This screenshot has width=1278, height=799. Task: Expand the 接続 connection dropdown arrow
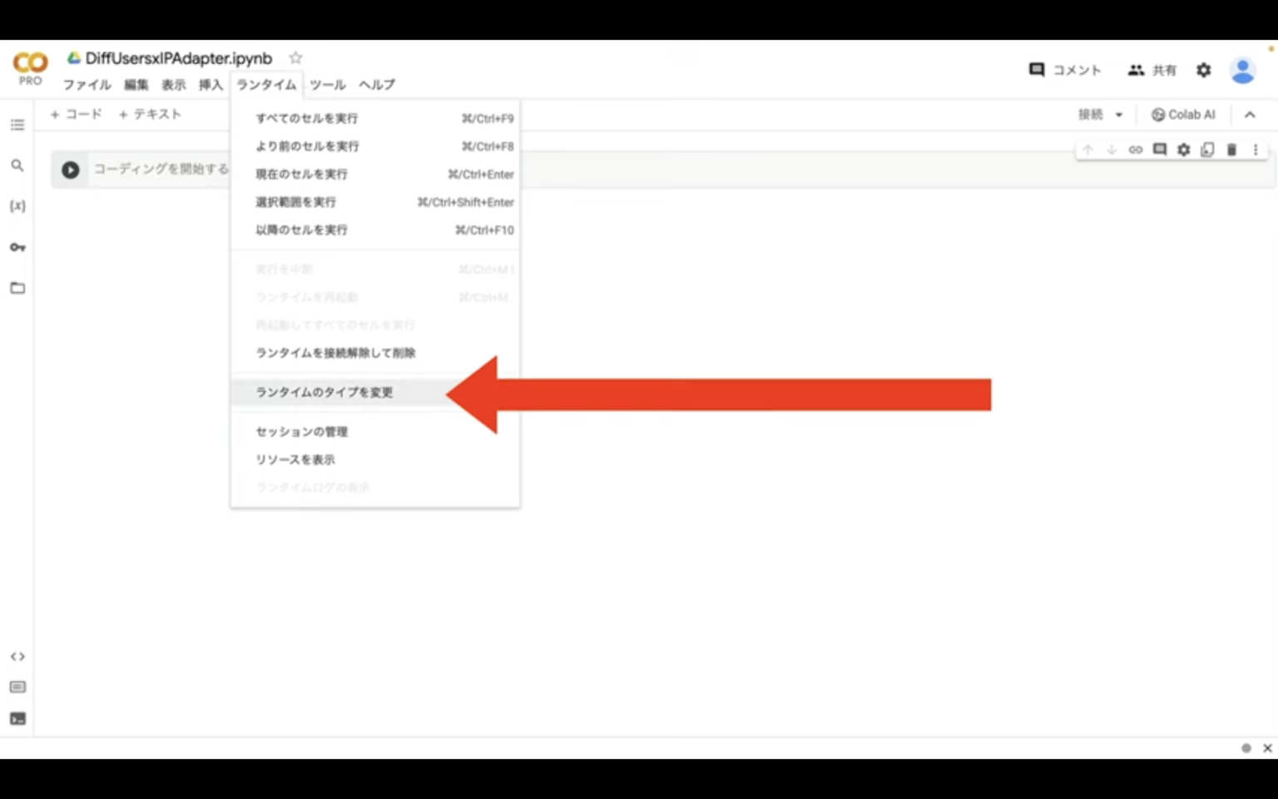1119,115
